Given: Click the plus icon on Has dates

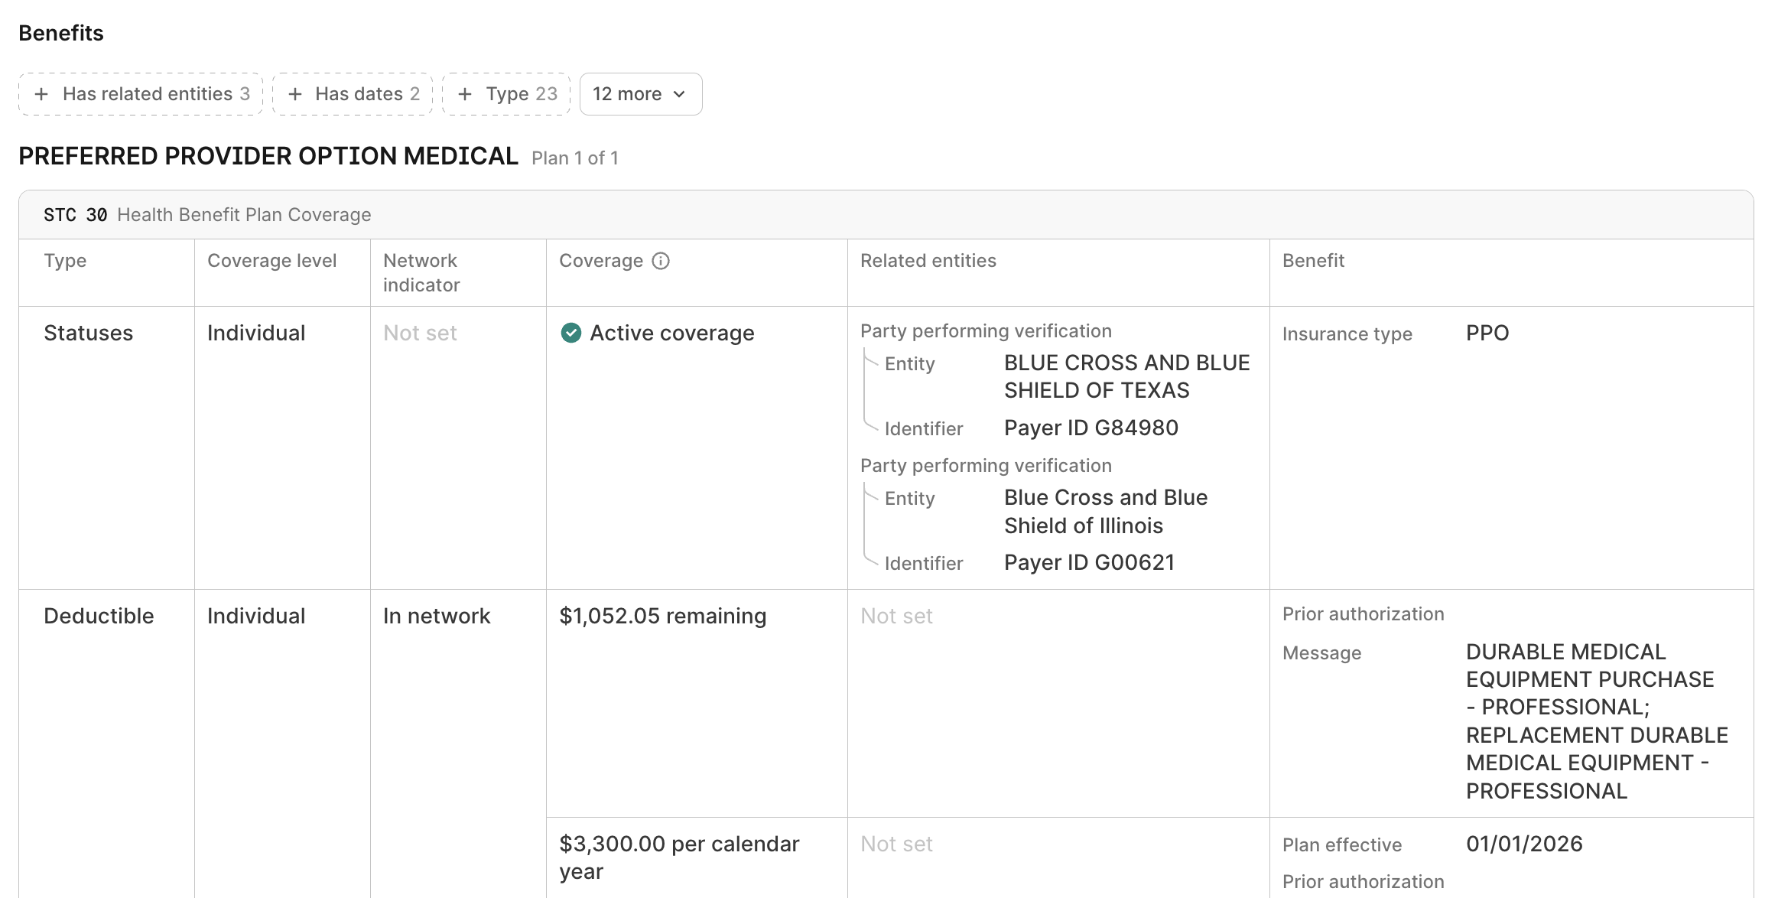Looking at the screenshot, I should 295,94.
